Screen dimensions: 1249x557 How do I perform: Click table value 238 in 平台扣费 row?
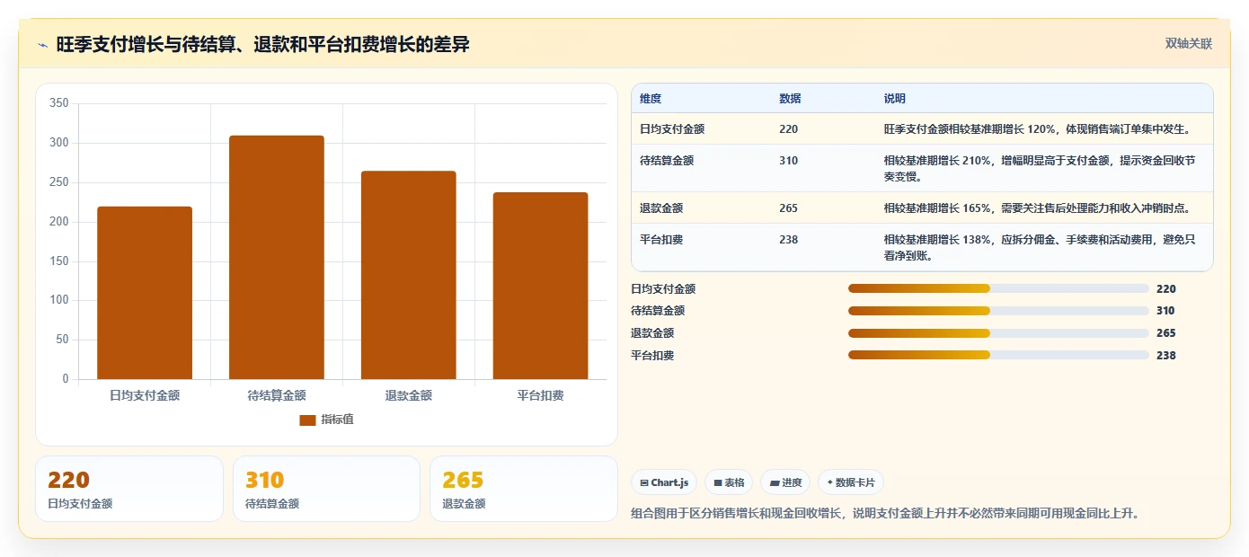point(788,240)
